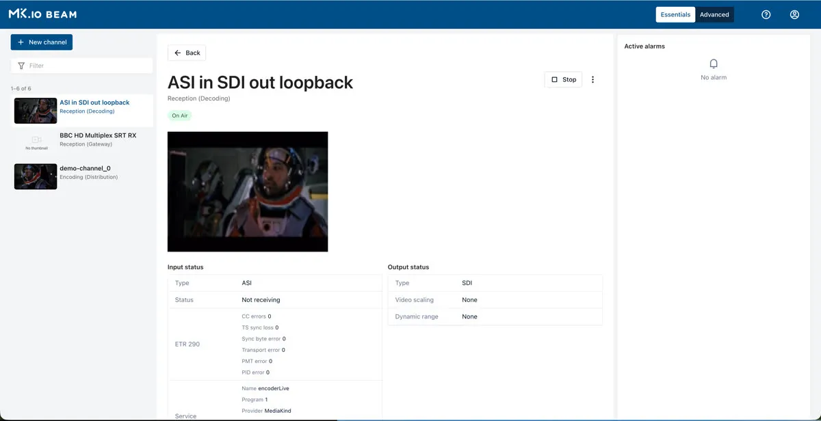Click the ASI loopback channel list thumbnail
Image resolution: width=821 pixels, height=421 pixels.
36,111
